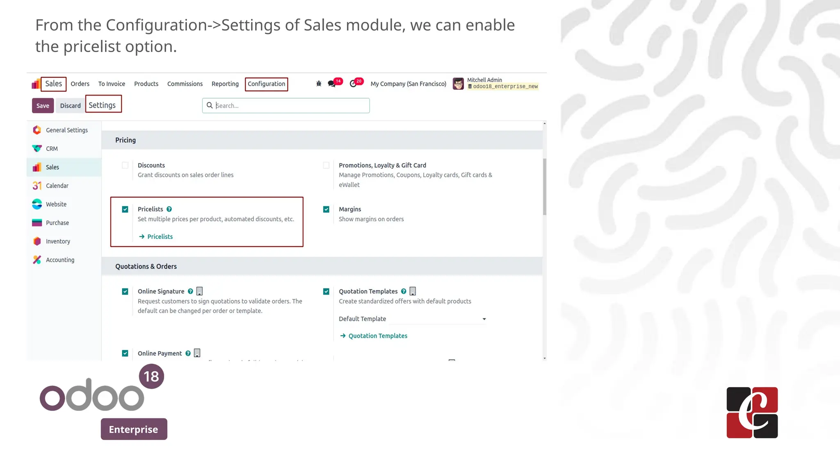Click the scrollbar down arrow
Screen dimensions: 840x472
(x=544, y=358)
